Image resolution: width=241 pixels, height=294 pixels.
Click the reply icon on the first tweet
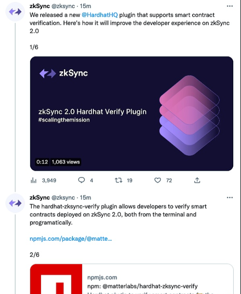[81, 180]
